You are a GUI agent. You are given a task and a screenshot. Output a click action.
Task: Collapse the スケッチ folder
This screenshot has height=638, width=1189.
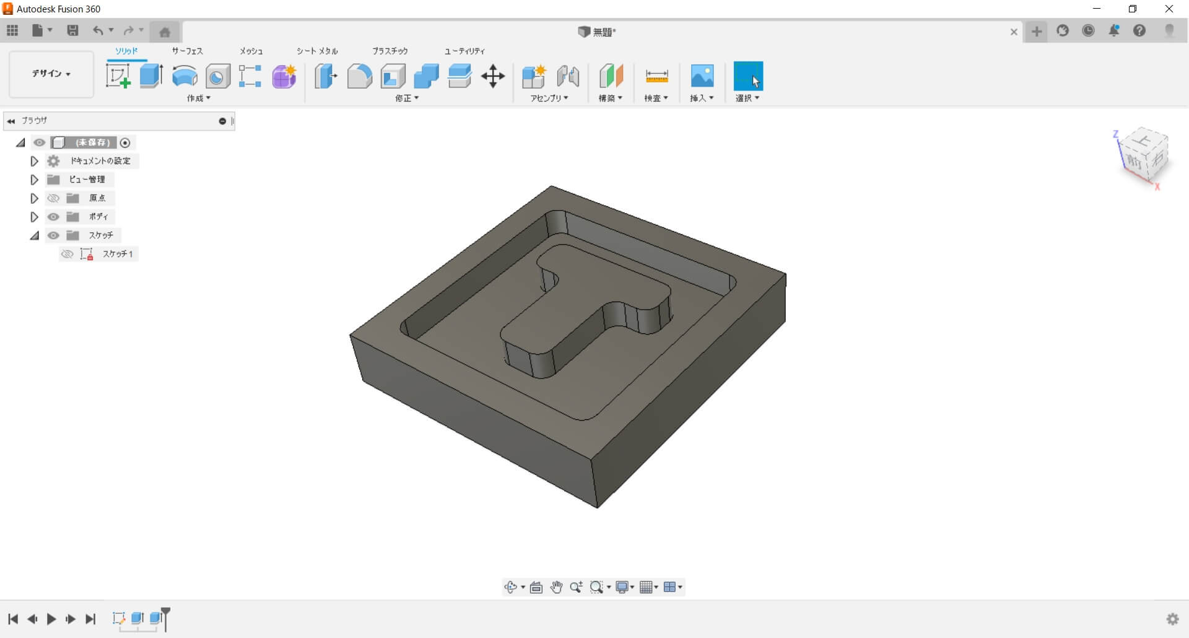tap(35, 235)
